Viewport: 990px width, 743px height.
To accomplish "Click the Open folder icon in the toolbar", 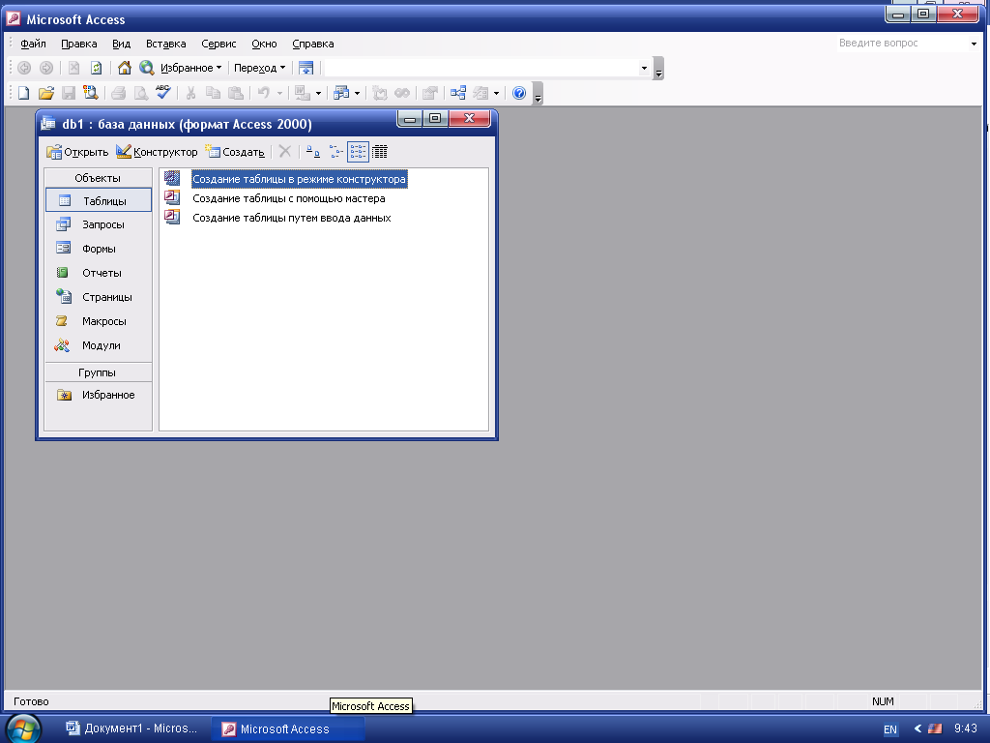I will click(46, 93).
